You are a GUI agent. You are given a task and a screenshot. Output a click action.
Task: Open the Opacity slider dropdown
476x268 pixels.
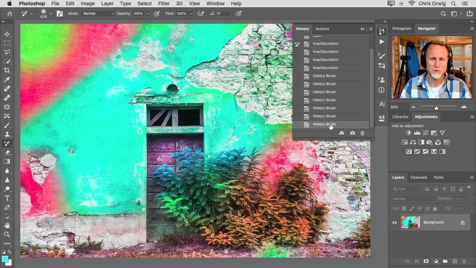[148, 13]
